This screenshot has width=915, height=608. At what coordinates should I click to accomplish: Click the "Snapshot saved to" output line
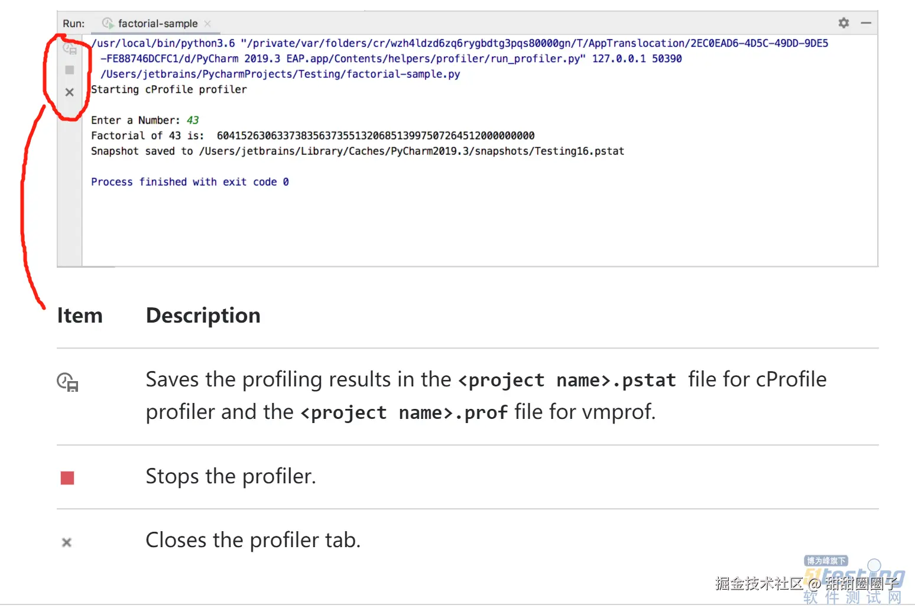click(357, 151)
